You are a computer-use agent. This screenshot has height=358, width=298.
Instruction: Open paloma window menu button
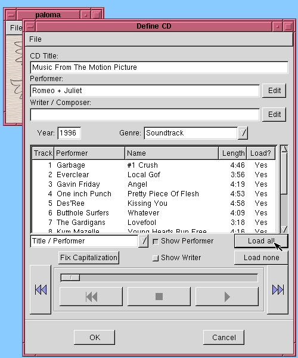point(11,15)
